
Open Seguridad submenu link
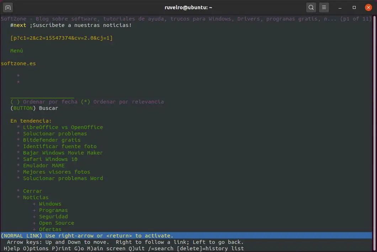coord(53,217)
